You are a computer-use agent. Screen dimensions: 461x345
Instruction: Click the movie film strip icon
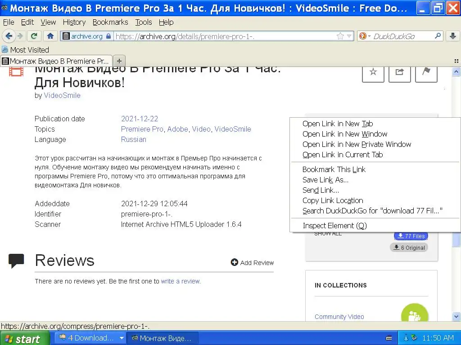pos(16,71)
